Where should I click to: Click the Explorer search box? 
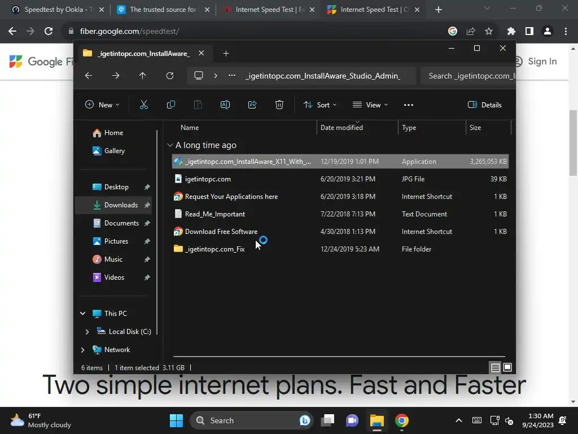[x=468, y=76]
